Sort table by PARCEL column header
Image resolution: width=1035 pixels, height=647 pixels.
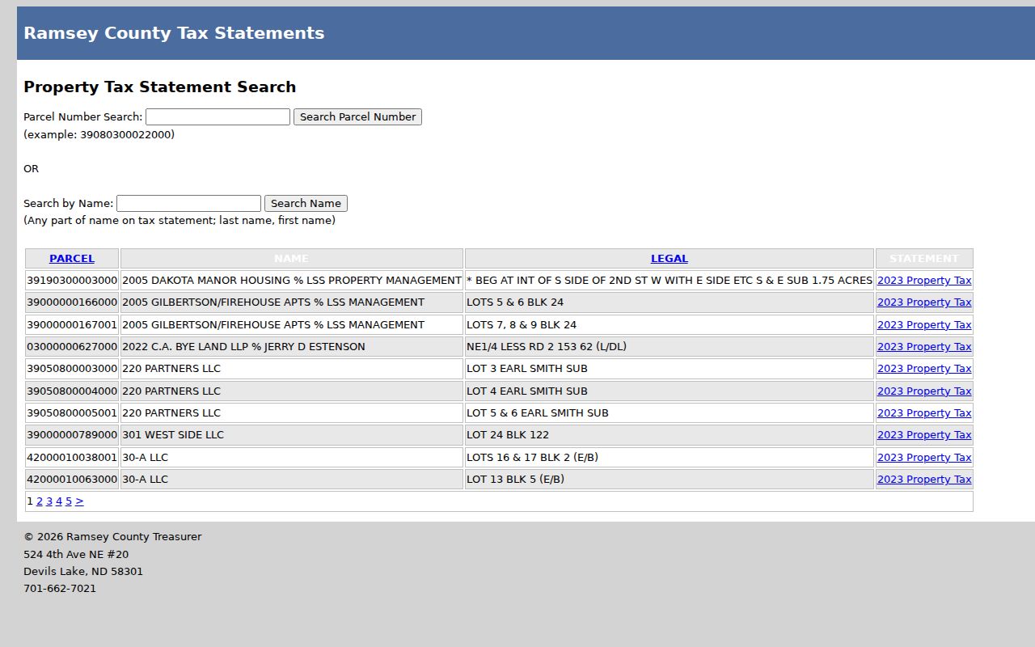pyautogui.click(x=72, y=259)
